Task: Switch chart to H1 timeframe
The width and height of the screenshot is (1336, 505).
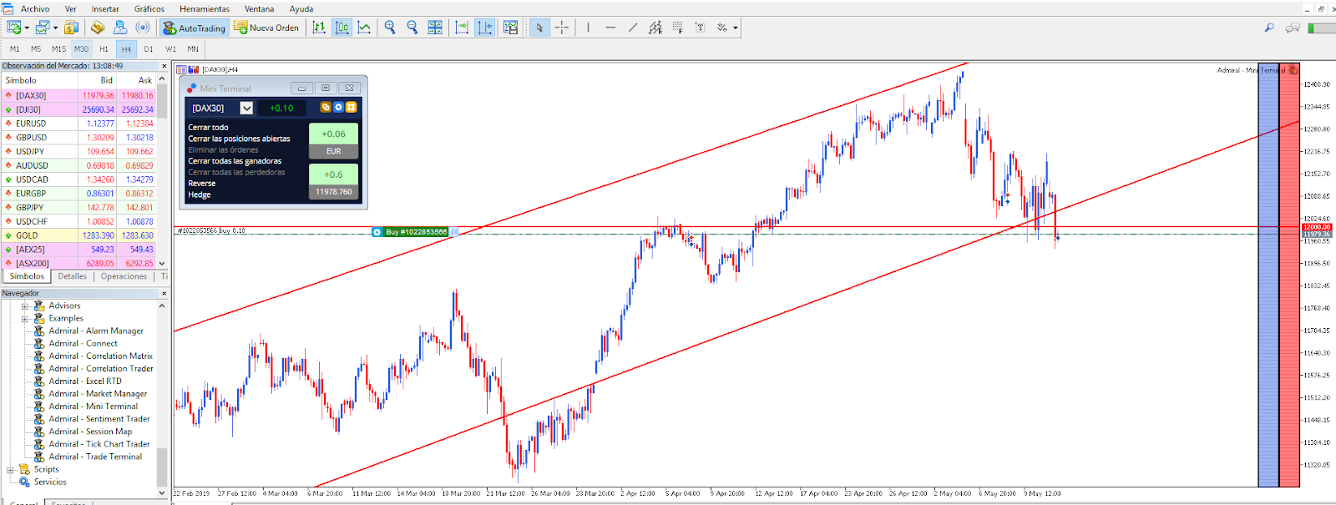Action: pos(104,49)
